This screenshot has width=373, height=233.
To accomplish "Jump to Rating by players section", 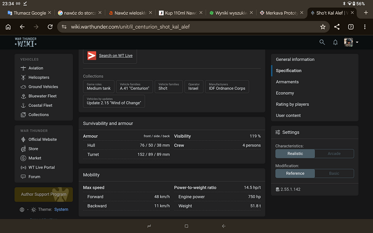I will pyautogui.click(x=292, y=104).
